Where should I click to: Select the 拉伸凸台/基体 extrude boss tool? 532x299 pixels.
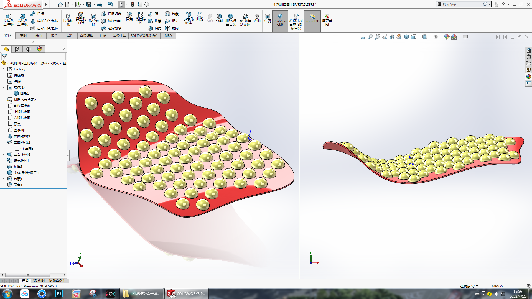pyautogui.click(x=9, y=20)
